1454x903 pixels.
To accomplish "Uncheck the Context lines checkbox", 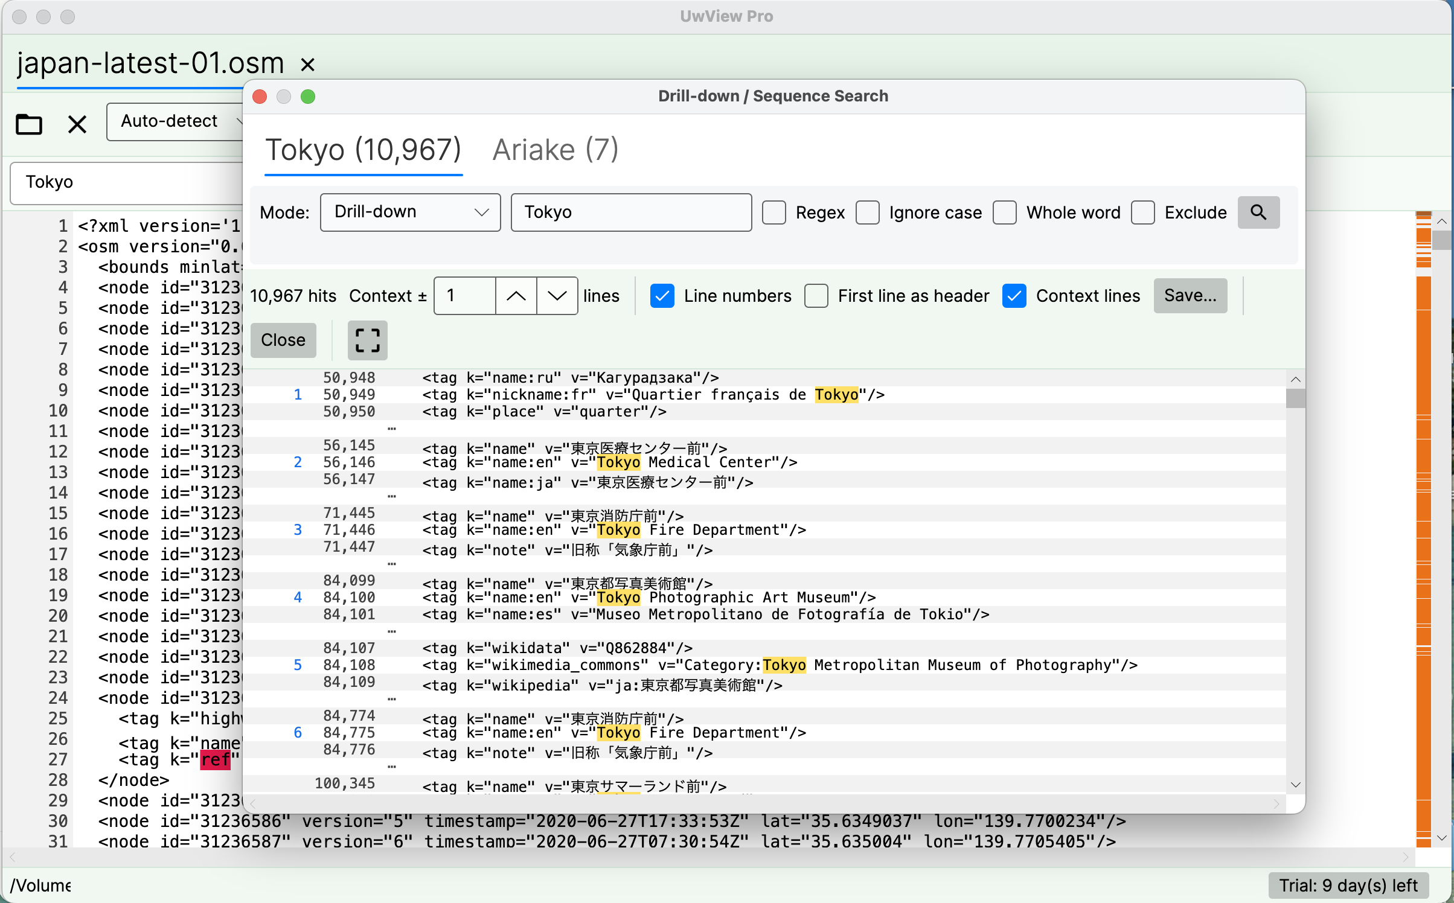I will pos(1014,296).
